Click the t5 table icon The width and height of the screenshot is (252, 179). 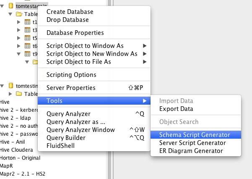[28, 38]
